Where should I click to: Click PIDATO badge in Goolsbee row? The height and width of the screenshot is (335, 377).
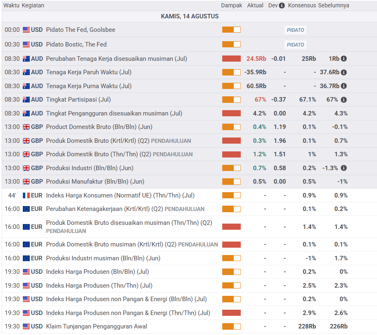(295, 30)
